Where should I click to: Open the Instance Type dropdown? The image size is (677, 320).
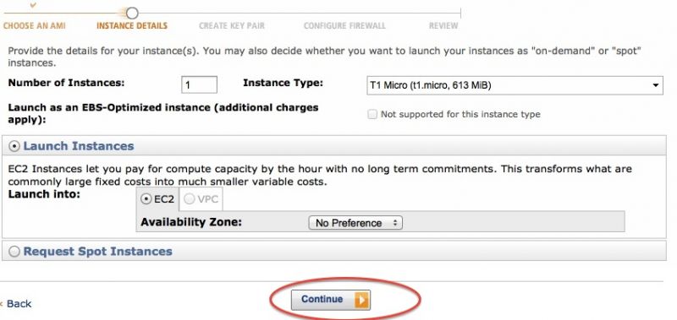point(515,85)
